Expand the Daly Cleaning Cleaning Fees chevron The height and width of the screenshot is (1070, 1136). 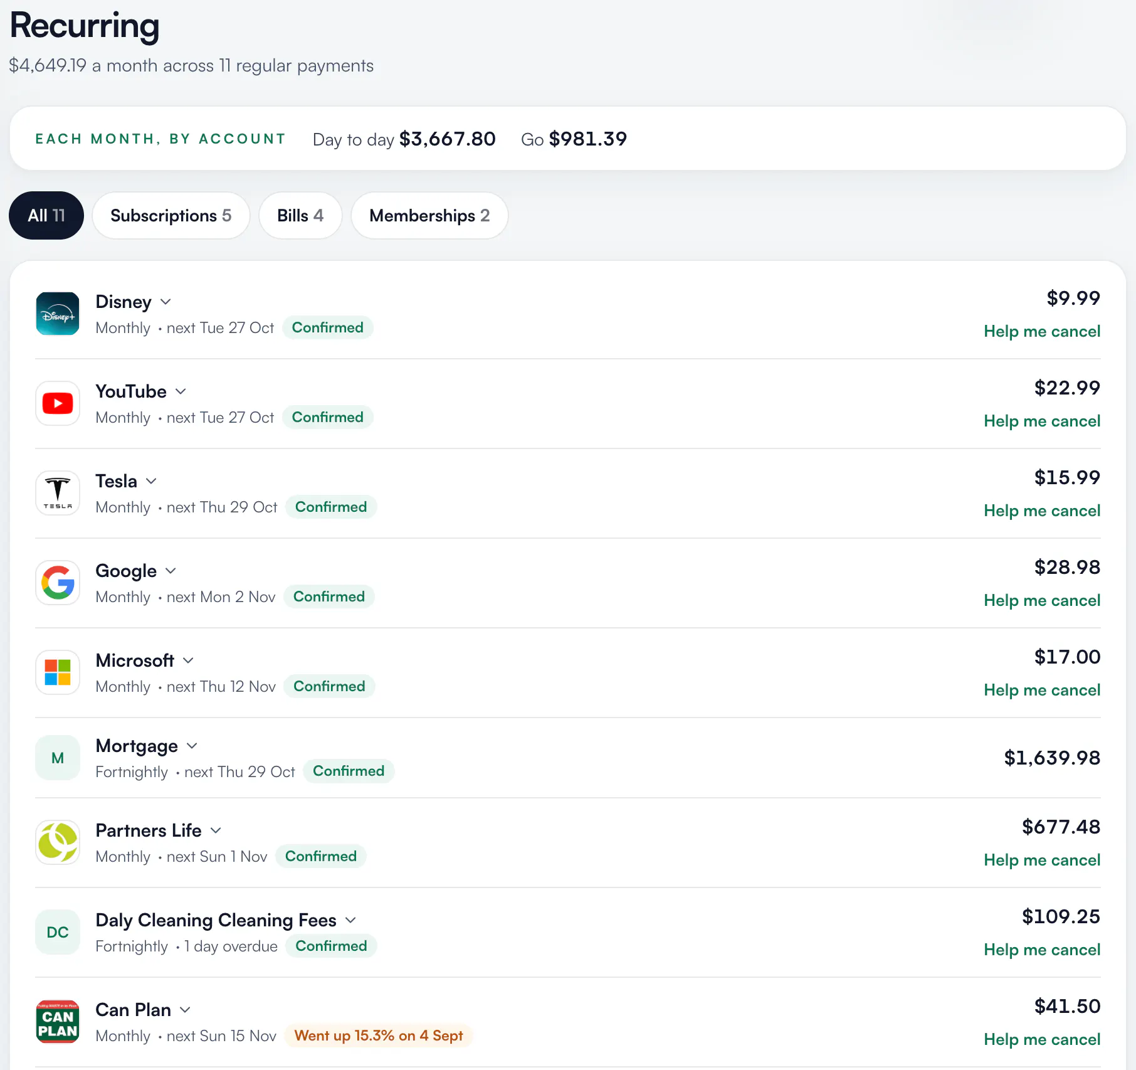[350, 920]
